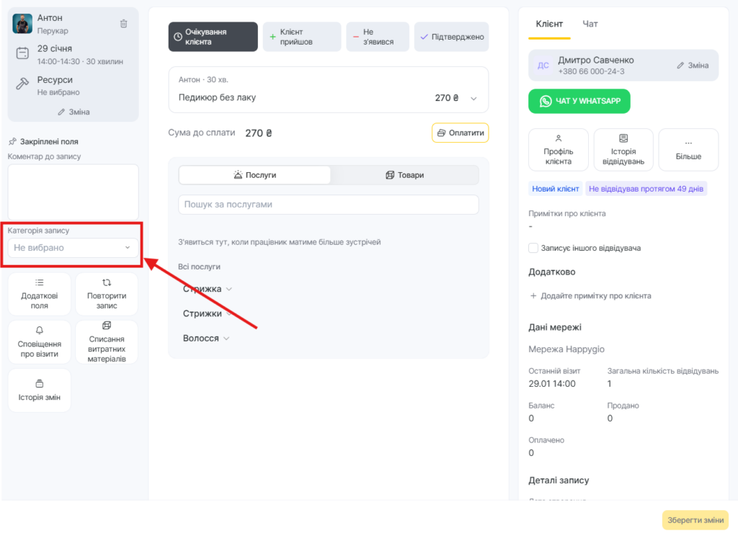Open ЧАТ У WHATSAPP button
The height and width of the screenshot is (536, 738).
(x=579, y=102)
